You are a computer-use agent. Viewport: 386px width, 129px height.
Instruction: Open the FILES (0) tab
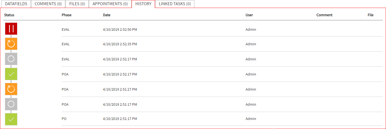(77, 4)
